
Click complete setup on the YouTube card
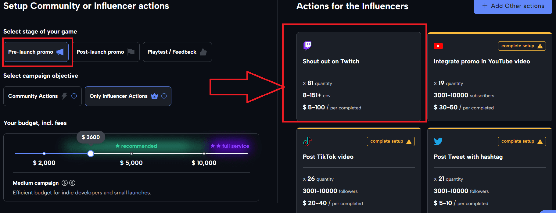(x=522, y=46)
